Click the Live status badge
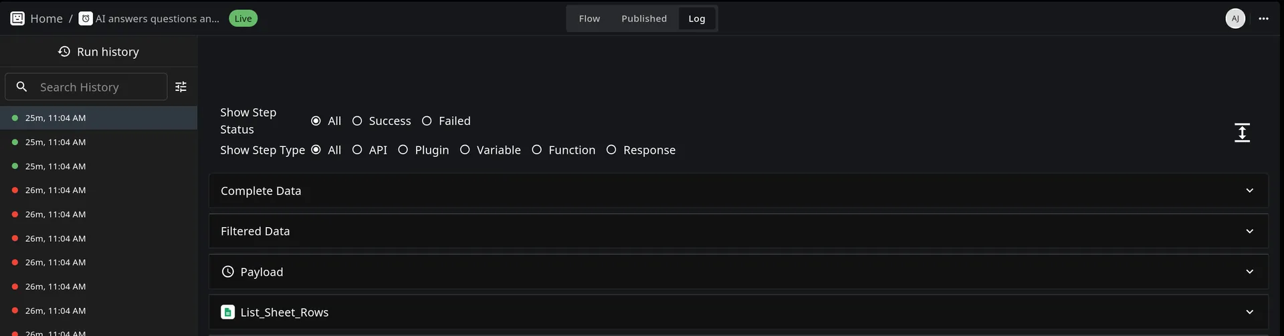 [243, 19]
